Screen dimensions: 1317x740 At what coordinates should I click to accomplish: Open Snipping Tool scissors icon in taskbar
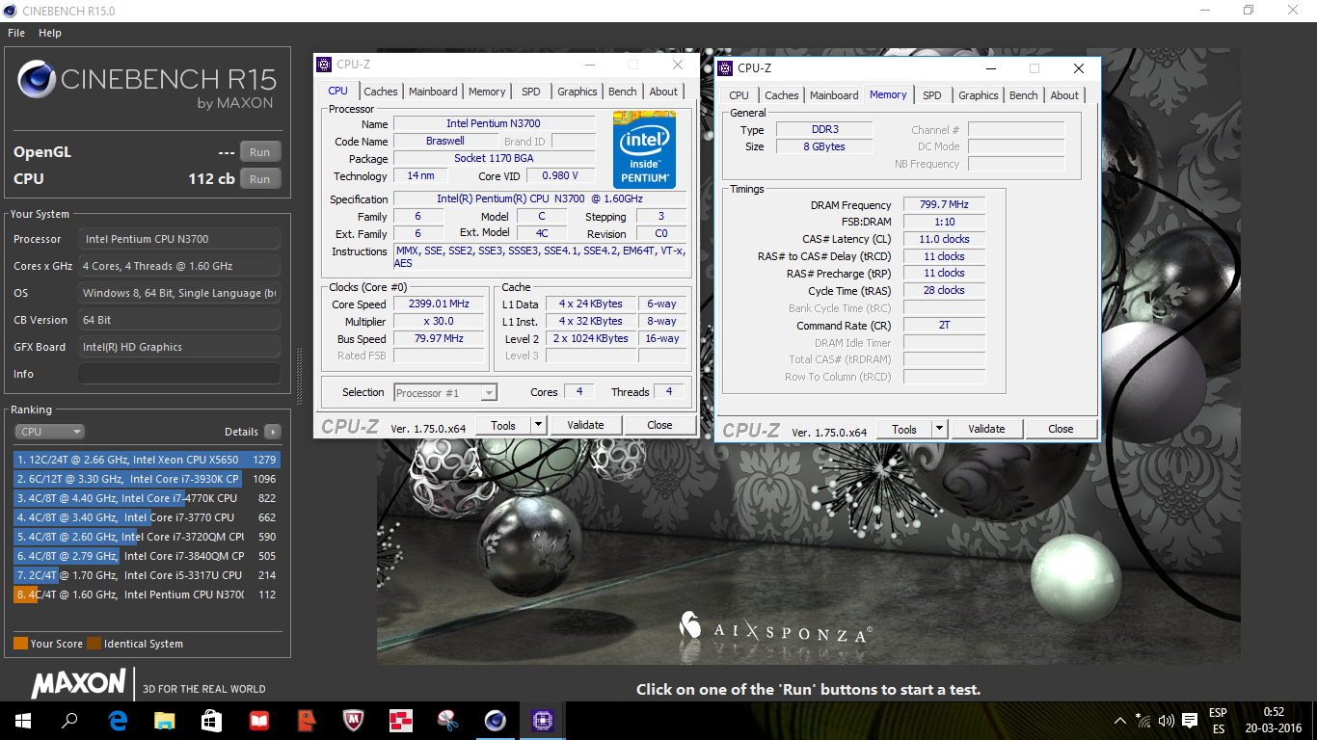[447, 720]
